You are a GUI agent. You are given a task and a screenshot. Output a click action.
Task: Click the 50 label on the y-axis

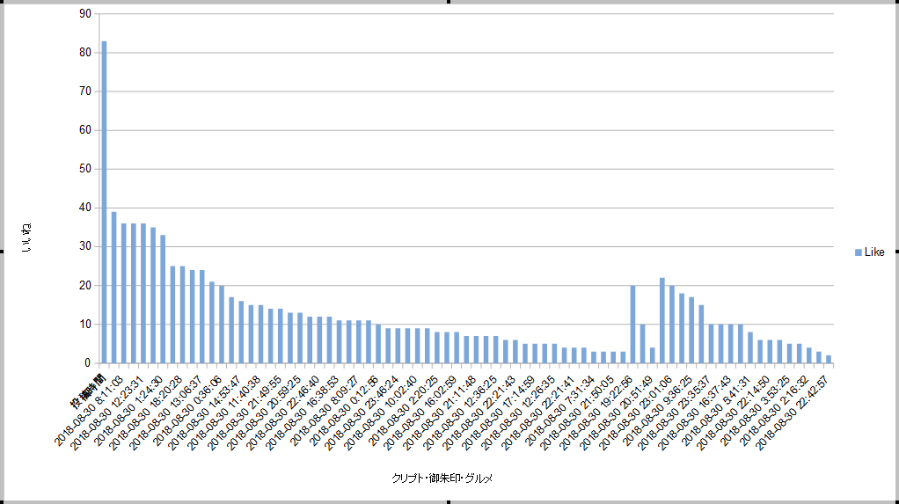pos(84,169)
